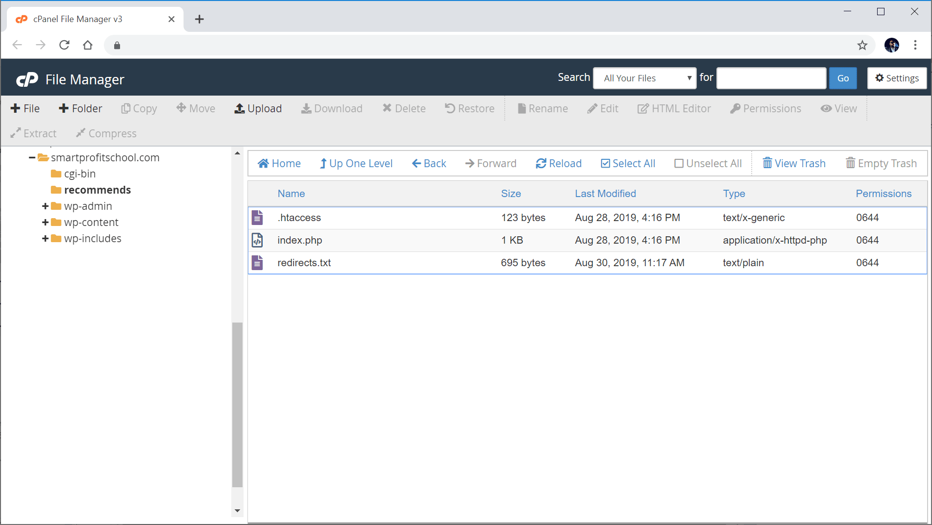
Task: Click the Delete toolbar button
Action: (404, 108)
